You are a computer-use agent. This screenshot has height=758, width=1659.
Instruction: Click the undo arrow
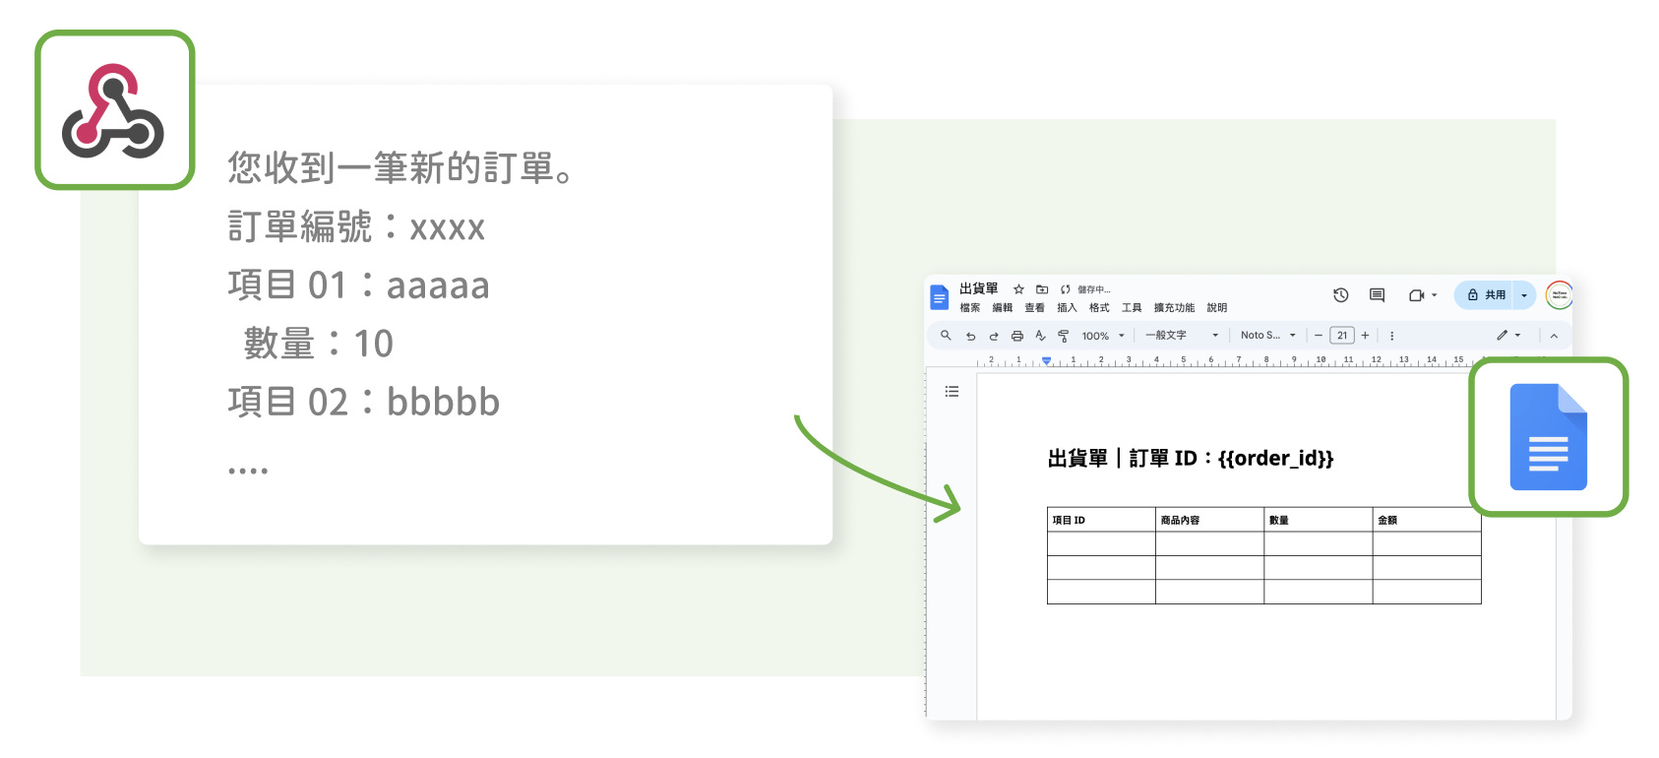970,336
